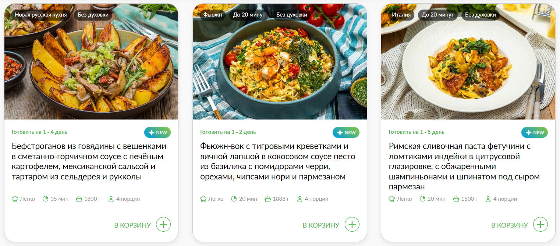Click В КОРЗИНУ for the beef stroganoff
Image resolution: width=560 pixels, height=246 pixels.
point(132,225)
